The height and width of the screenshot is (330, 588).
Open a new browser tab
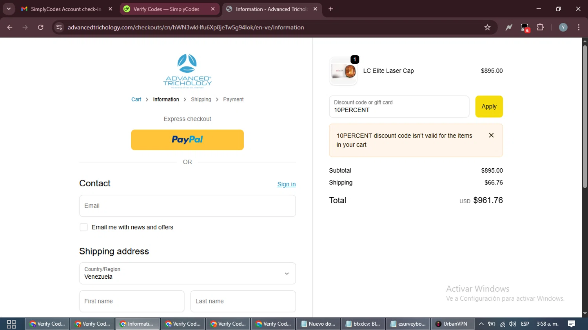click(331, 9)
